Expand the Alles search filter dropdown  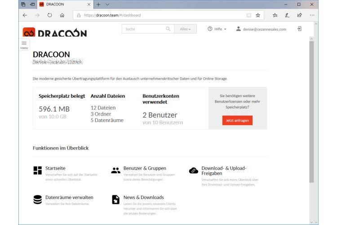(x=187, y=29)
